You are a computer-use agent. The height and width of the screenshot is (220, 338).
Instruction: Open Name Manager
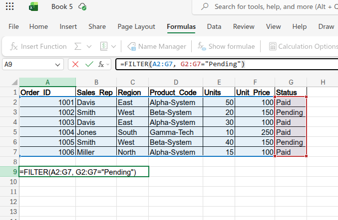point(157,46)
